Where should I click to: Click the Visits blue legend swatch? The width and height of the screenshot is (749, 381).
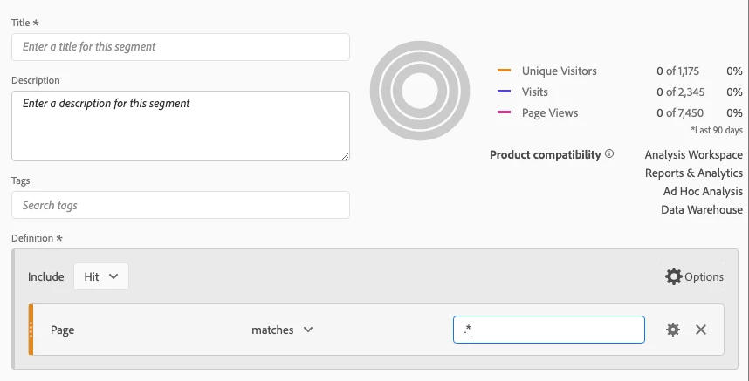[x=504, y=92]
